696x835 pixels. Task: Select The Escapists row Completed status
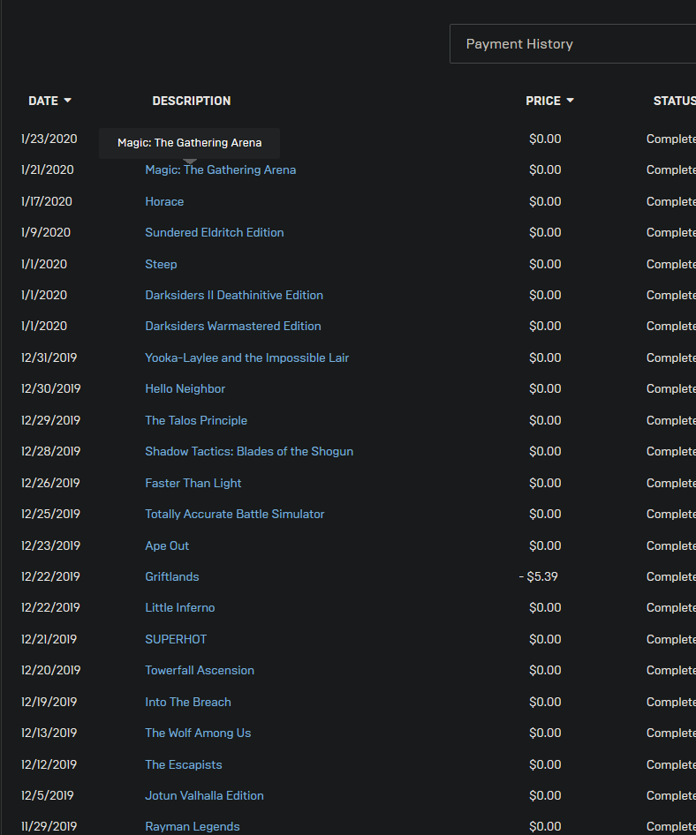point(671,764)
